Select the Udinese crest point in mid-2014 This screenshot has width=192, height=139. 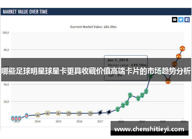(48, 113)
